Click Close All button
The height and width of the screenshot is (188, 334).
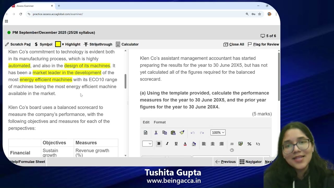tap(234, 44)
